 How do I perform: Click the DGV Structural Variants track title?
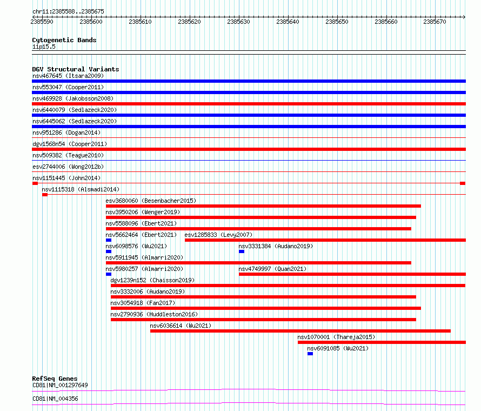tap(76, 69)
